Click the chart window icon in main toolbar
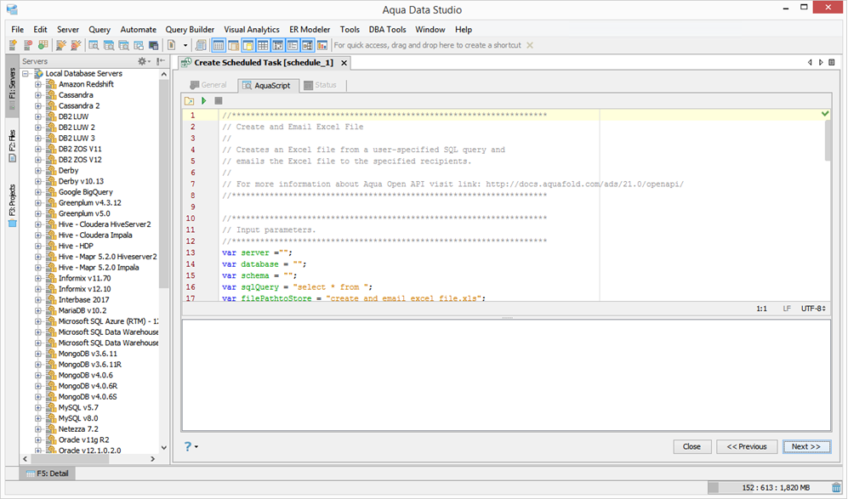The width and height of the screenshot is (848, 499). coord(322,45)
